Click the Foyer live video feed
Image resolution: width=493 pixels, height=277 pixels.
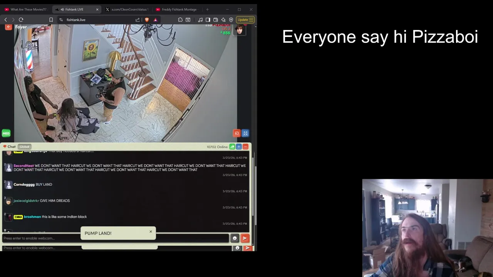[126, 83]
